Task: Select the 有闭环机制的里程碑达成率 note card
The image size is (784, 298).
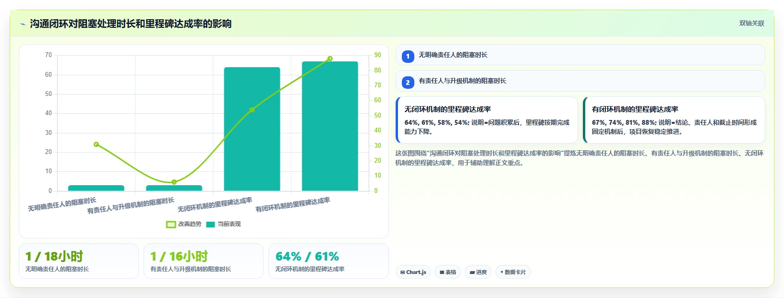Action: pos(674,120)
